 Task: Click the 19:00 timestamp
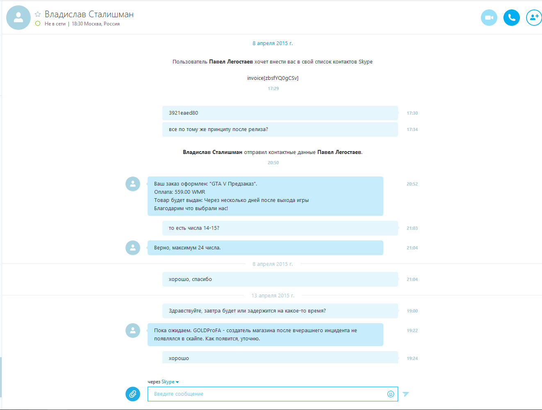(412, 311)
